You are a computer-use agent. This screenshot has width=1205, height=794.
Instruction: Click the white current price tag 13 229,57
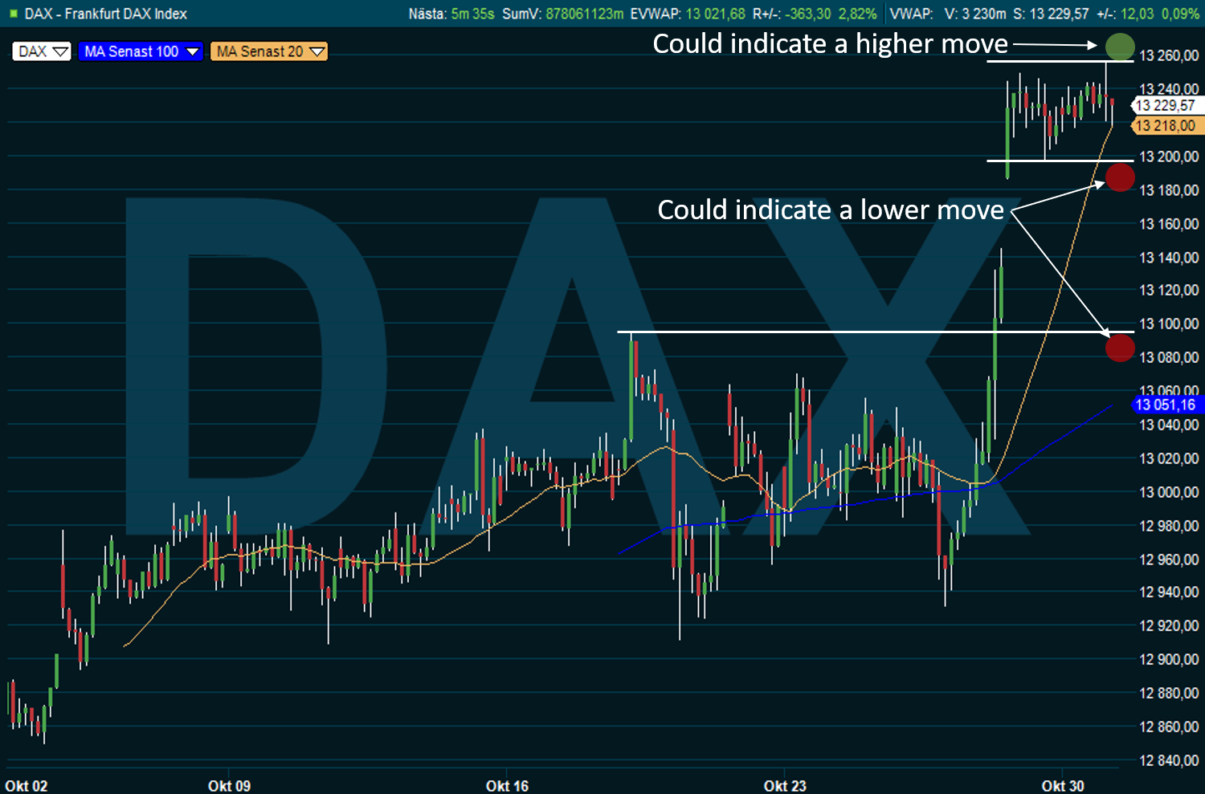[x=1165, y=105]
